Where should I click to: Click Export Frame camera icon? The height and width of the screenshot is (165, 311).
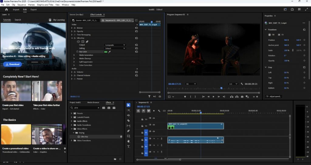coord(242,97)
